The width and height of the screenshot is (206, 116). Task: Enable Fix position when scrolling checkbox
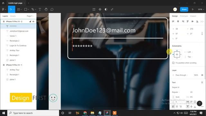(x=173, y=63)
